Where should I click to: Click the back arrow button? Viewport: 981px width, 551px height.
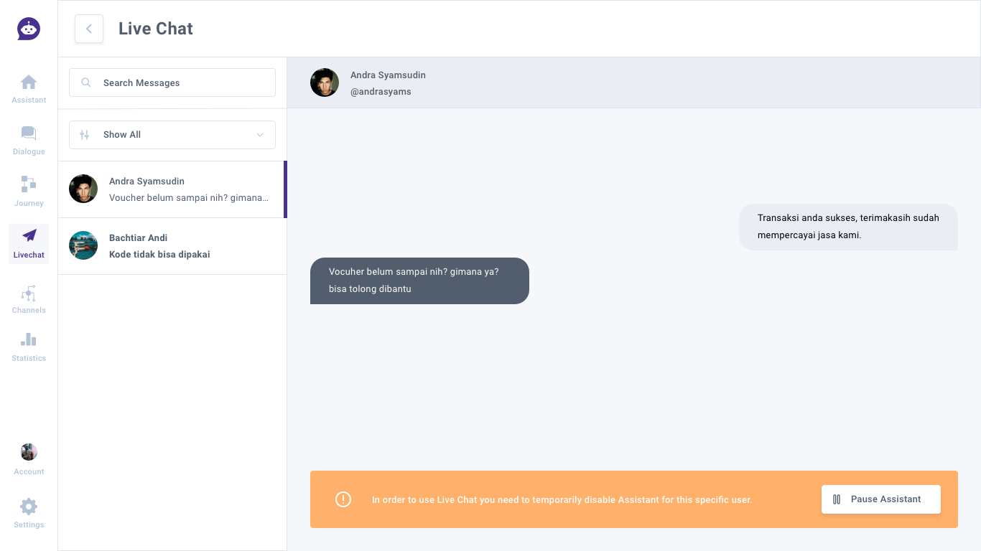(x=89, y=29)
